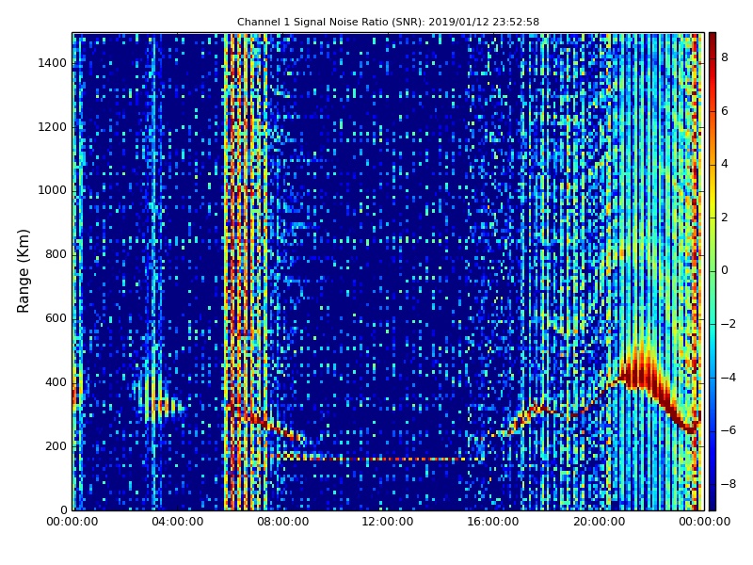Click the 16:00:00 time axis label
Viewport: 753px width, 565px height.
(493, 522)
